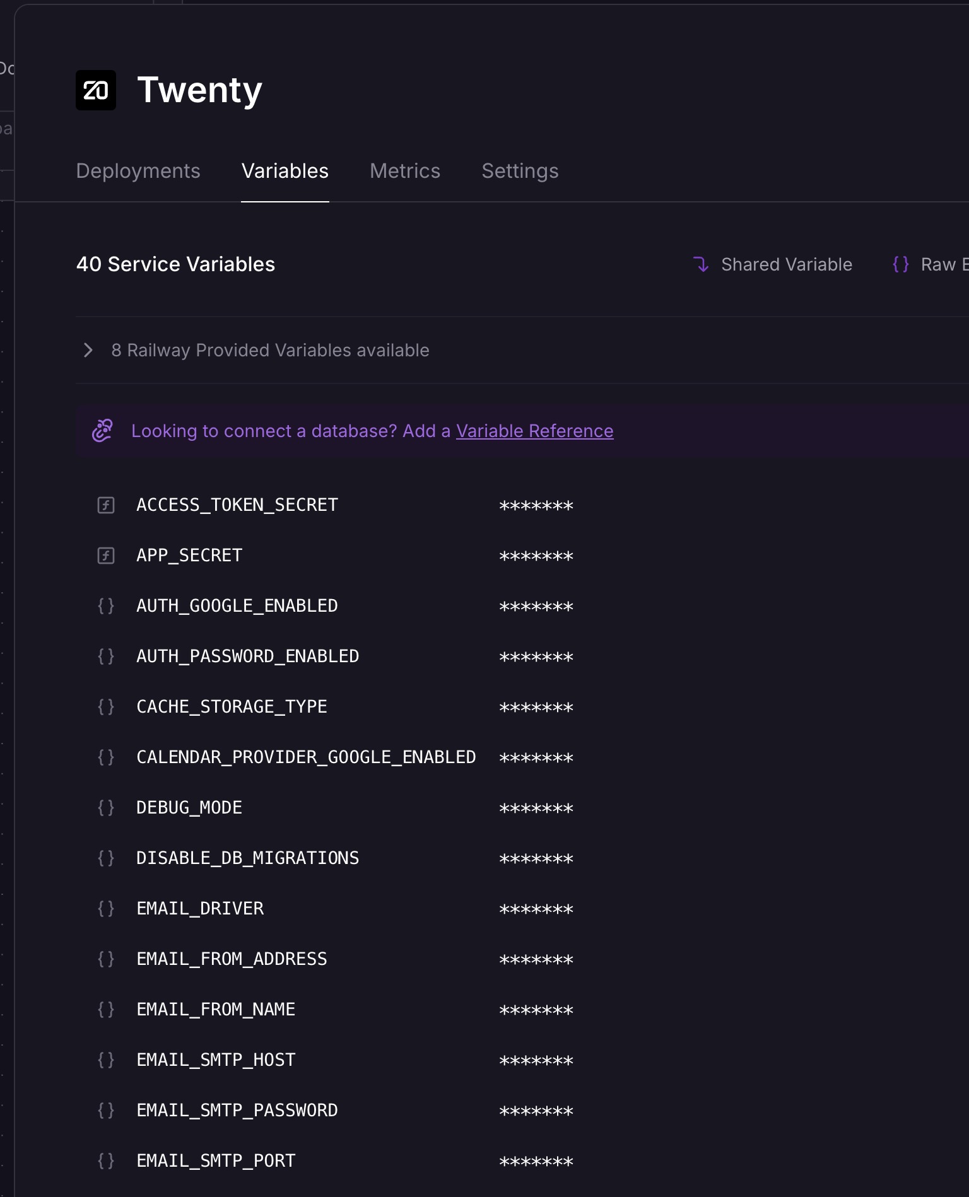Select the DEBUG_MODE variable name
This screenshot has height=1197, width=969.
[189, 808]
